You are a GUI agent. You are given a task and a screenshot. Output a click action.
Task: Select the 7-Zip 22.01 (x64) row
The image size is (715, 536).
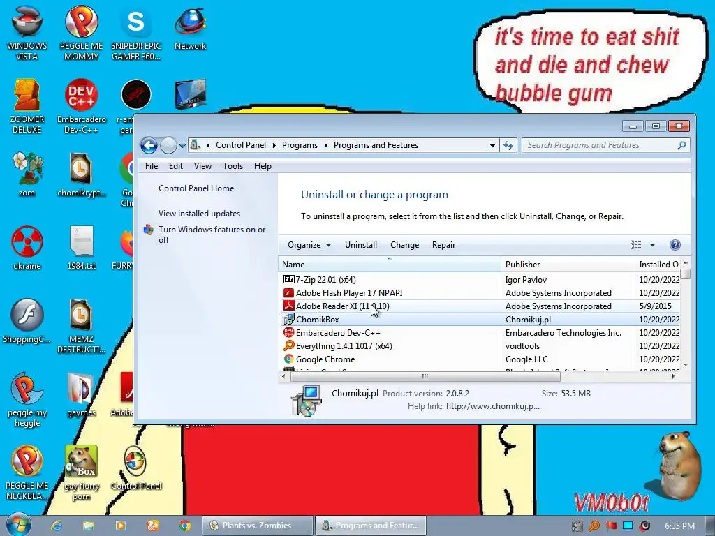(x=480, y=279)
